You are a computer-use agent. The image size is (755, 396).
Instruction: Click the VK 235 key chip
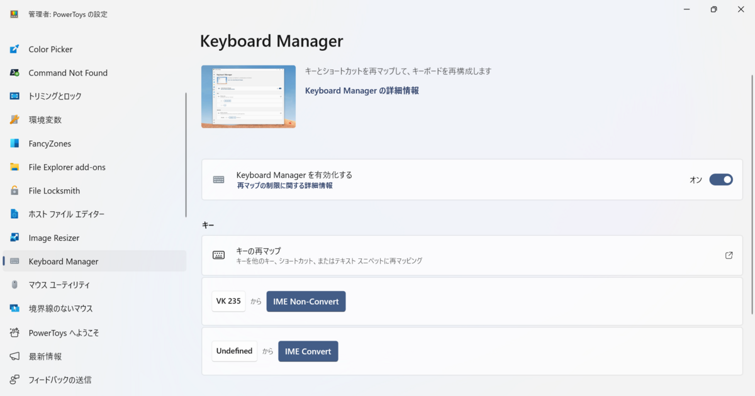[228, 301]
